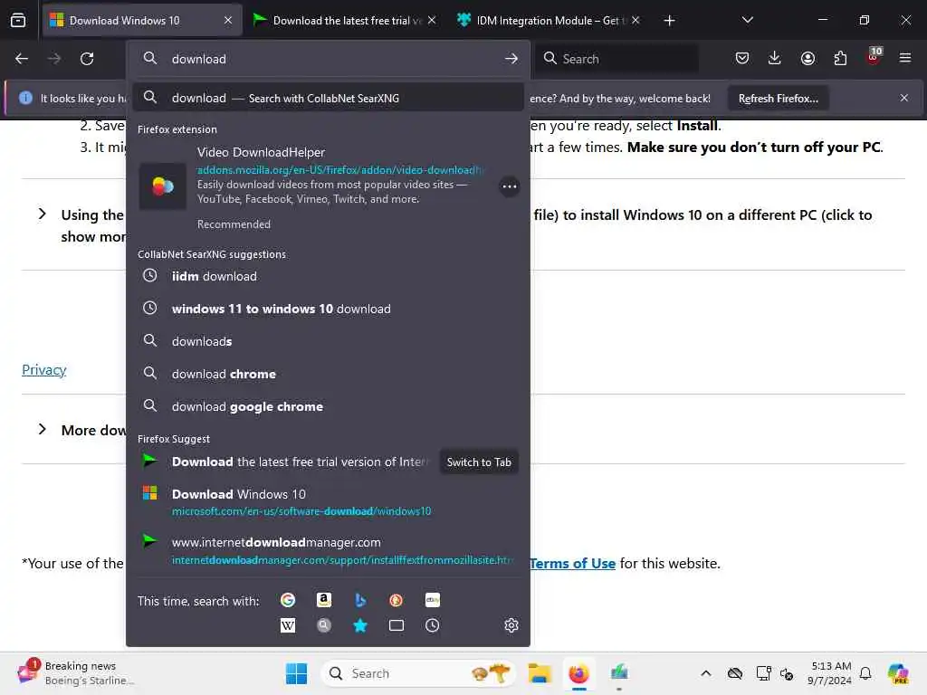Open the Extensions puzzle icon
927x695 pixels.
tap(840, 58)
